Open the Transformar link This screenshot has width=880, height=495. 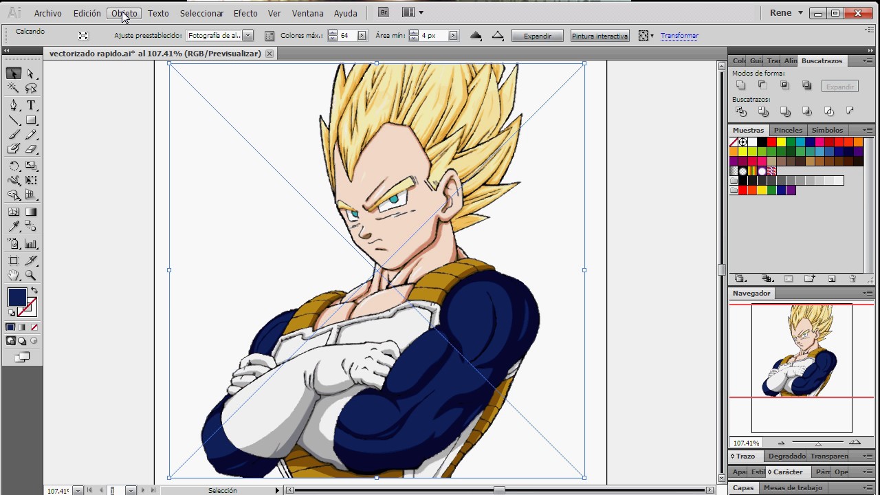[x=679, y=36]
